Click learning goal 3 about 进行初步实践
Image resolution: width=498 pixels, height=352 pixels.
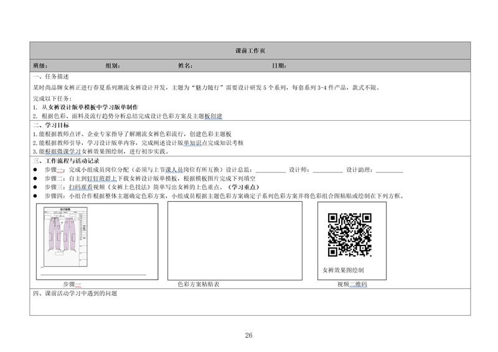101,151
